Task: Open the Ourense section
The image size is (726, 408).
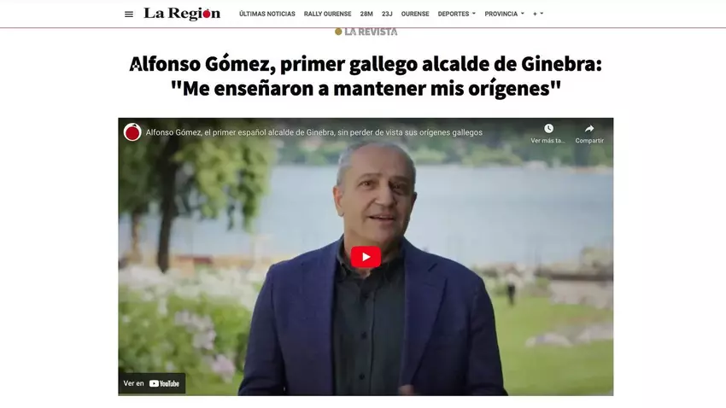Action: (x=415, y=14)
